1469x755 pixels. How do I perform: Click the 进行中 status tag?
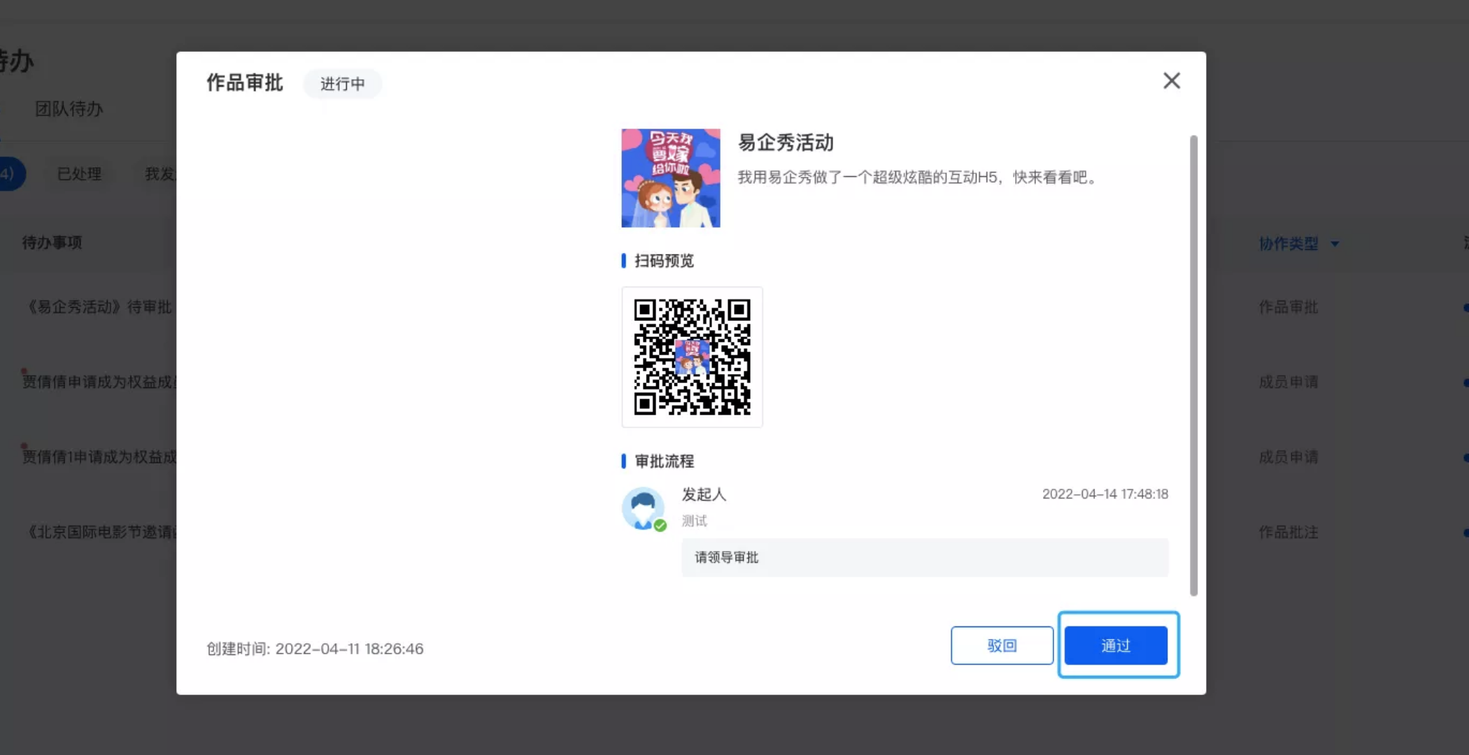coord(342,84)
